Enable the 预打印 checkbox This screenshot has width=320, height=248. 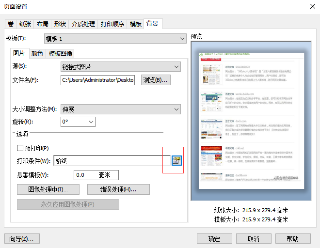(x=20, y=148)
